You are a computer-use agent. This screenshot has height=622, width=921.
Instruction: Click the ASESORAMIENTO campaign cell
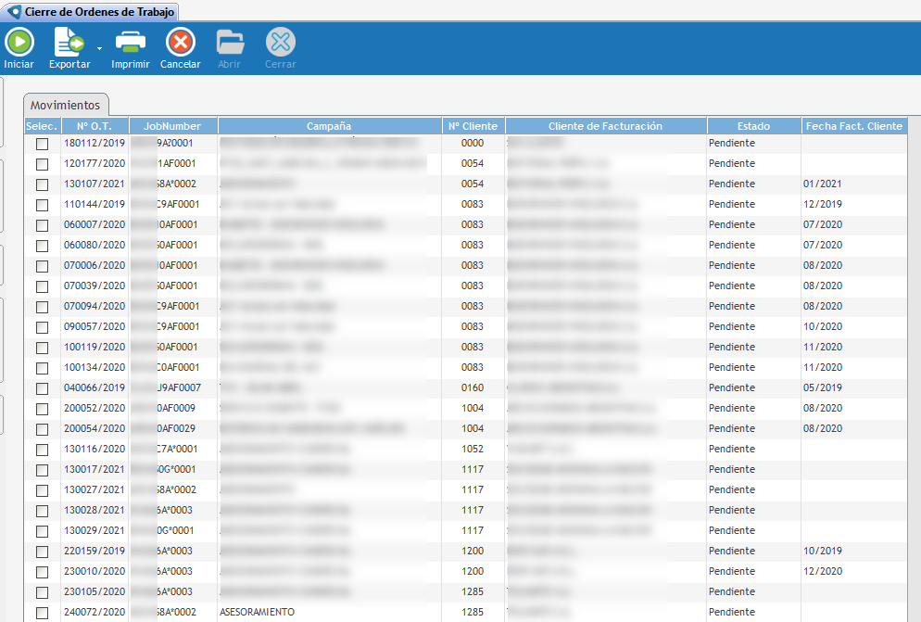[257, 612]
